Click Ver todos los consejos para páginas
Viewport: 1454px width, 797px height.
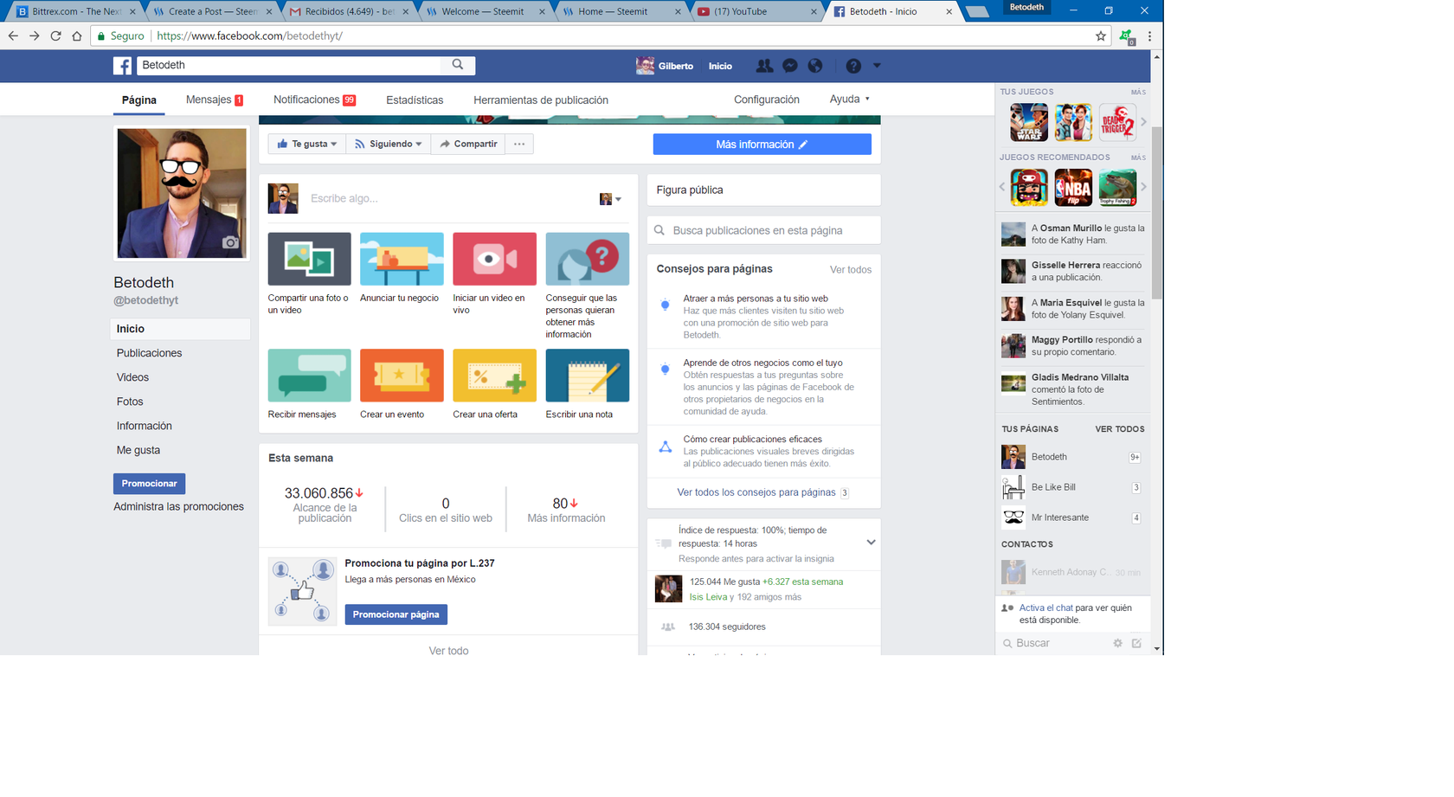tap(756, 492)
